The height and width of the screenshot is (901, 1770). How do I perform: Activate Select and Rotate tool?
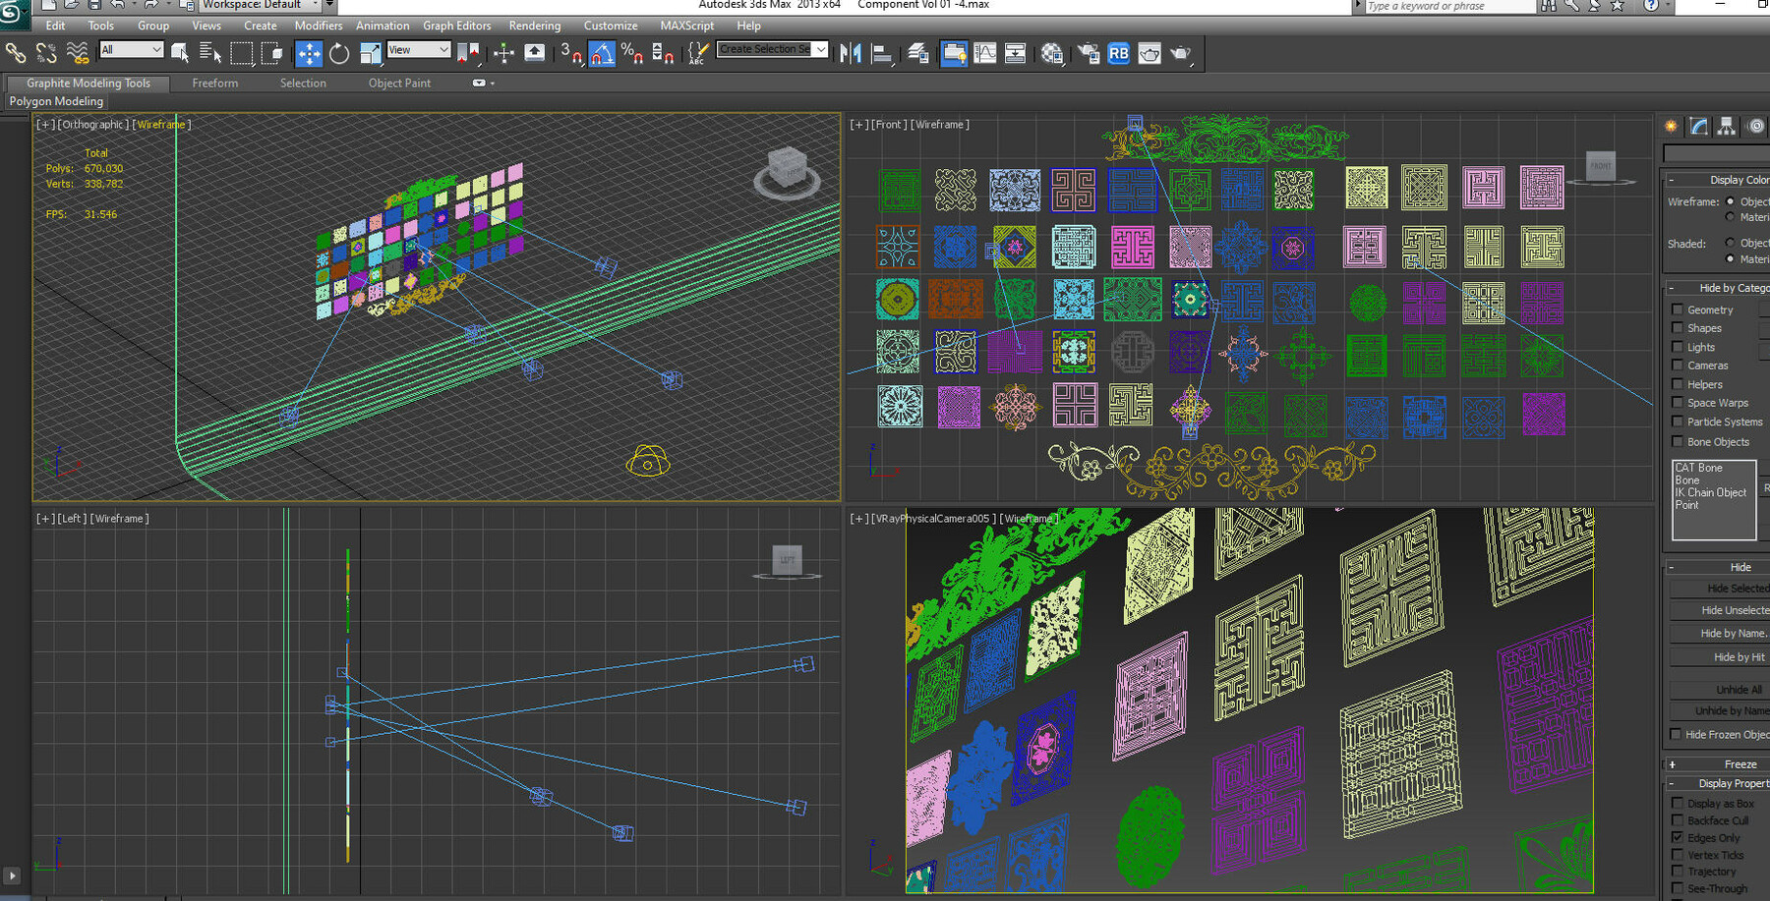(339, 53)
